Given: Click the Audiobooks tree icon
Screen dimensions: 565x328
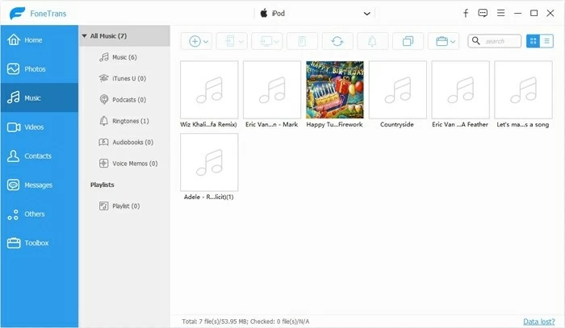Looking at the screenshot, I should pyautogui.click(x=104, y=142).
